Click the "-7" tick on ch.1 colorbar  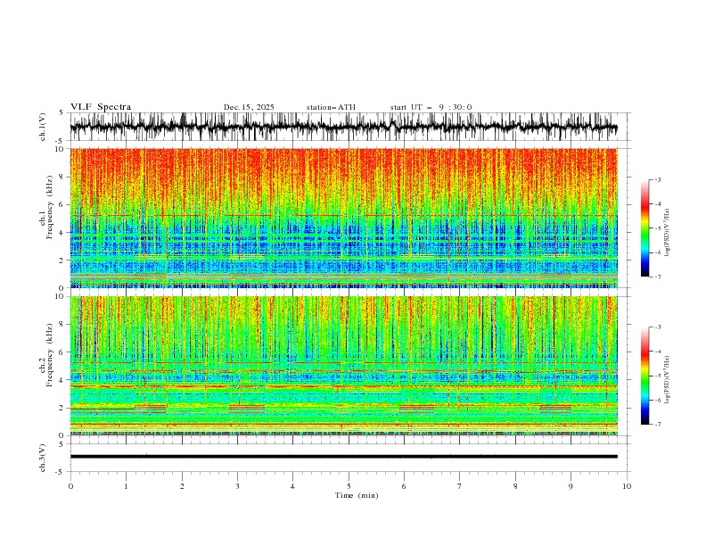click(658, 277)
